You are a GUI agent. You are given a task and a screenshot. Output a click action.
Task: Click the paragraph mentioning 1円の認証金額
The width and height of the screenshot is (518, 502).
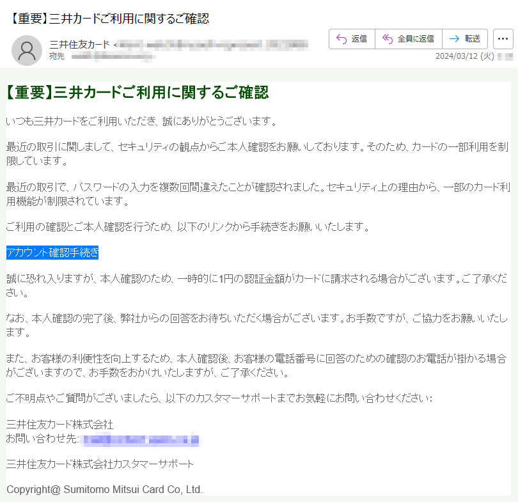256,286
